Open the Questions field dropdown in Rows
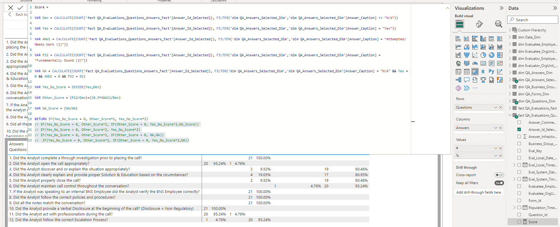The height and width of the screenshot is (227, 560). click(495, 107)
